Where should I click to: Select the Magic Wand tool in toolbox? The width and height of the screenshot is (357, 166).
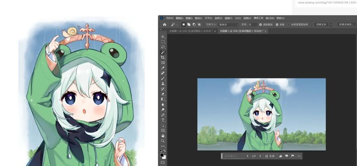163,52
